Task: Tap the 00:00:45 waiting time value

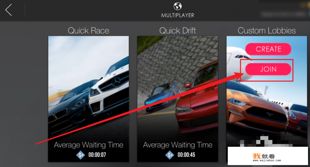Action: pyautogui.click(x=186, y=155)
